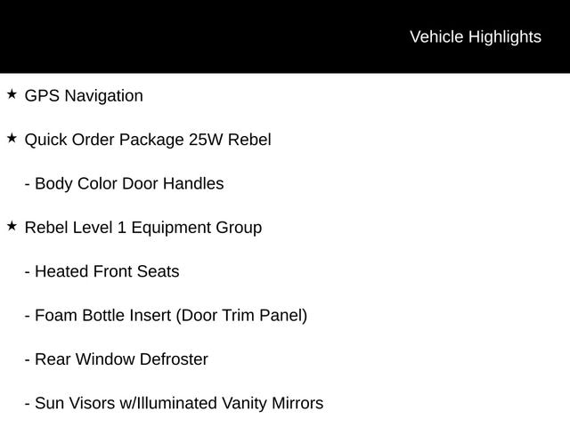Click the Body Color Door Handles line

coord(125,184)
